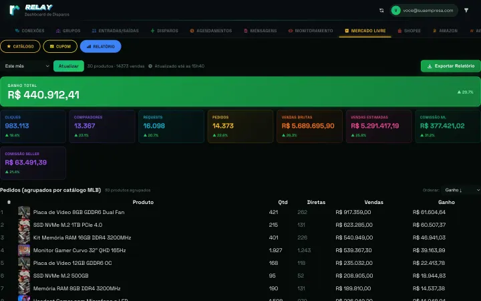This screenshot has width=481, height=301.
Task: Select the Mercado Livre tab
Action: [365, 31]
